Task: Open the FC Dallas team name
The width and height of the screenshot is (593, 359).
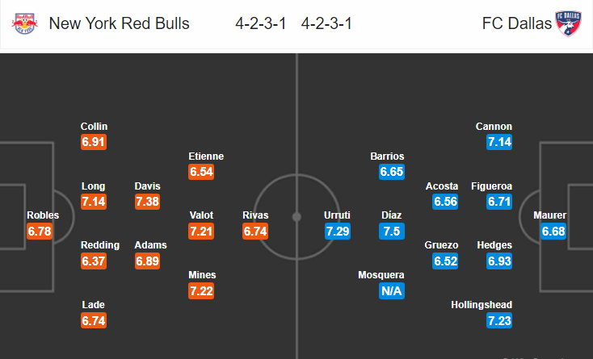Action: click(x=516, y=23)
